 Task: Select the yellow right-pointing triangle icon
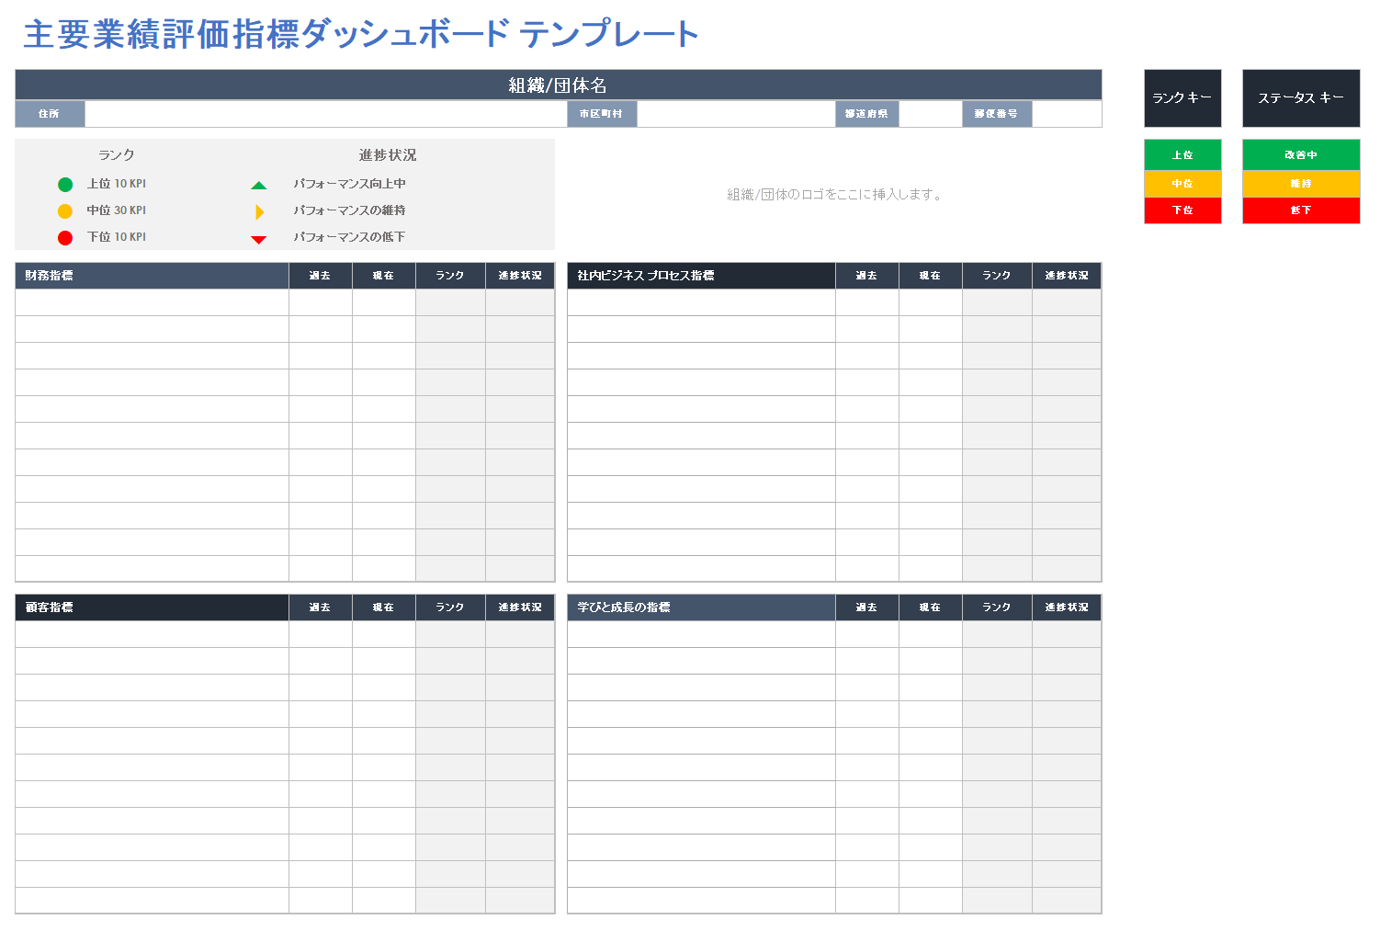pos(260,212)
